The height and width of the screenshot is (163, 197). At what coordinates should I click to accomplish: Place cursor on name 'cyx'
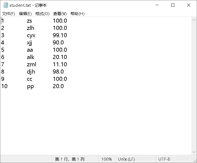31,35
